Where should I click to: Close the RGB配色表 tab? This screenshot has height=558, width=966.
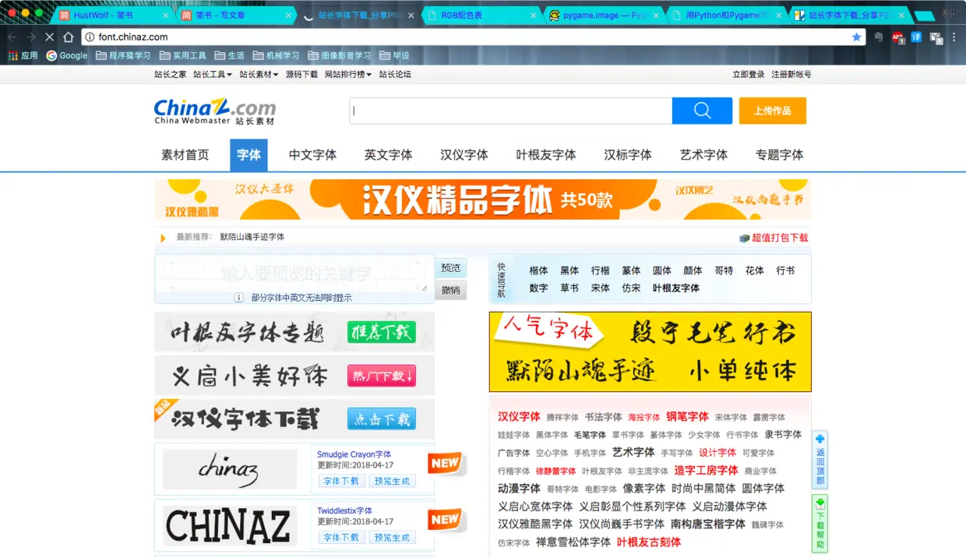[534, 15]
